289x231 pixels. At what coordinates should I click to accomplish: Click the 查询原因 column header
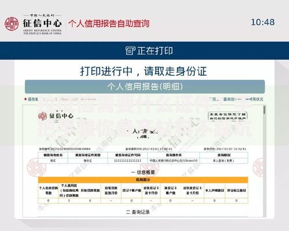pos(224,155)
